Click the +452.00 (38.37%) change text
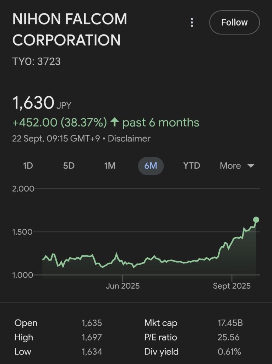 click(x=60, y=122)
